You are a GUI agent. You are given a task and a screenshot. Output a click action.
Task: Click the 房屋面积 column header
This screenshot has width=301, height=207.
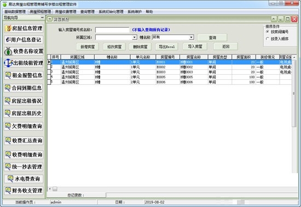[x=244, y=57]
